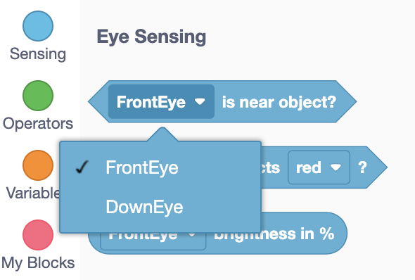Click the Variables category label
Screen dimensions: 415x280
click(x=33, y=193)
